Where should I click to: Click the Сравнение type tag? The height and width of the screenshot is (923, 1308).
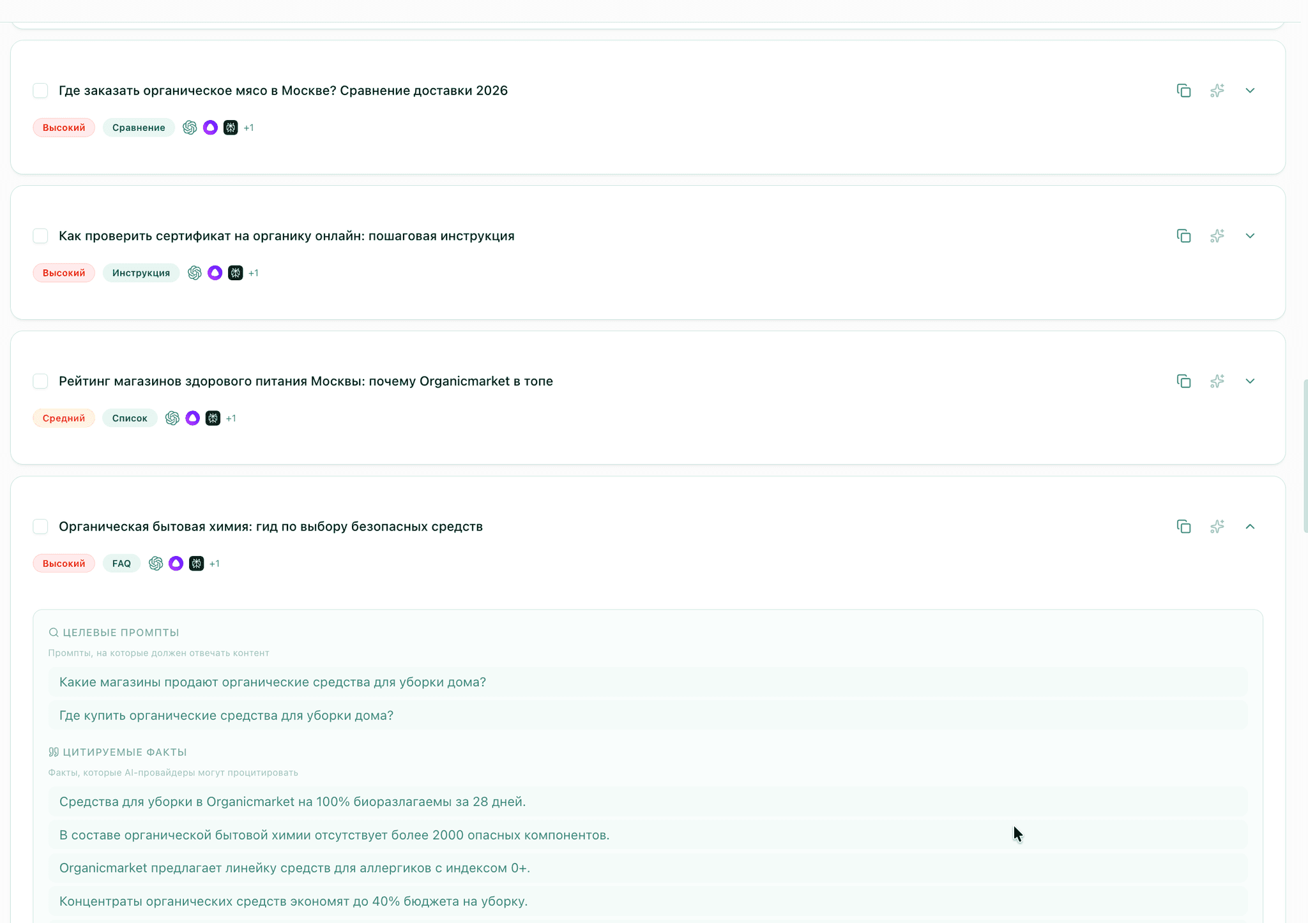[139, 128]
